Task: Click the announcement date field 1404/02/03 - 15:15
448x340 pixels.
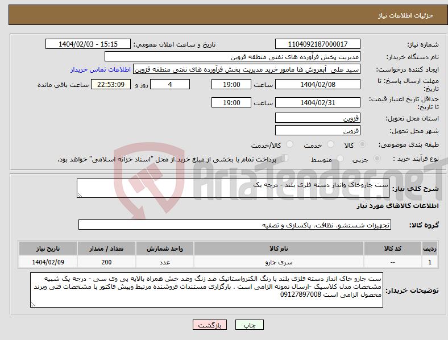Action: [88, 44]
